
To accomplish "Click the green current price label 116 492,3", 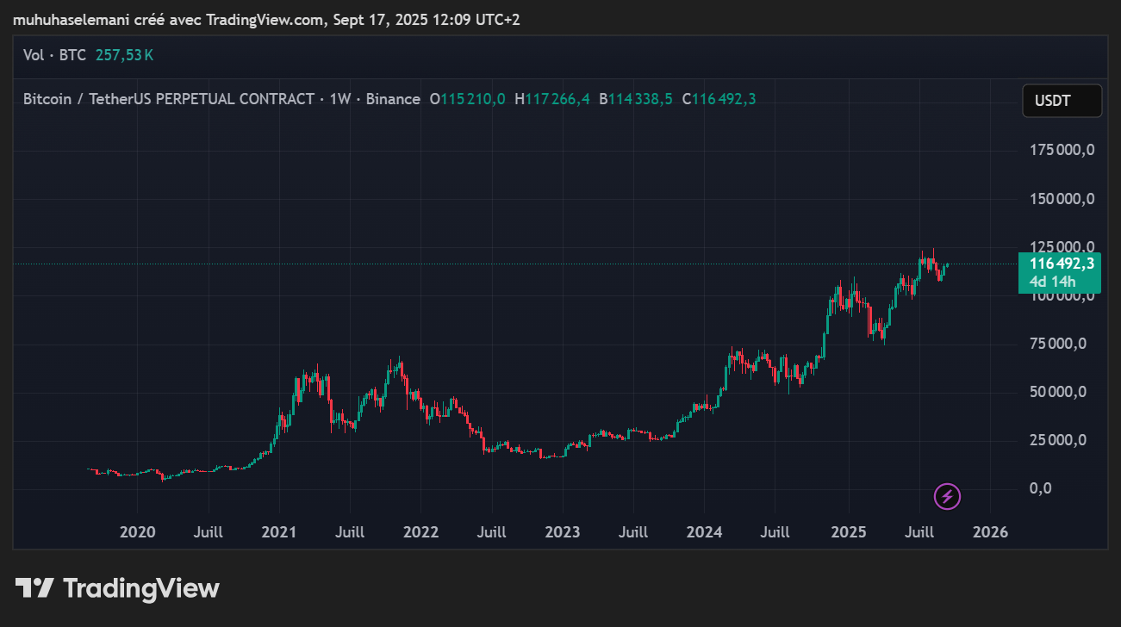I will [1062, 264].
